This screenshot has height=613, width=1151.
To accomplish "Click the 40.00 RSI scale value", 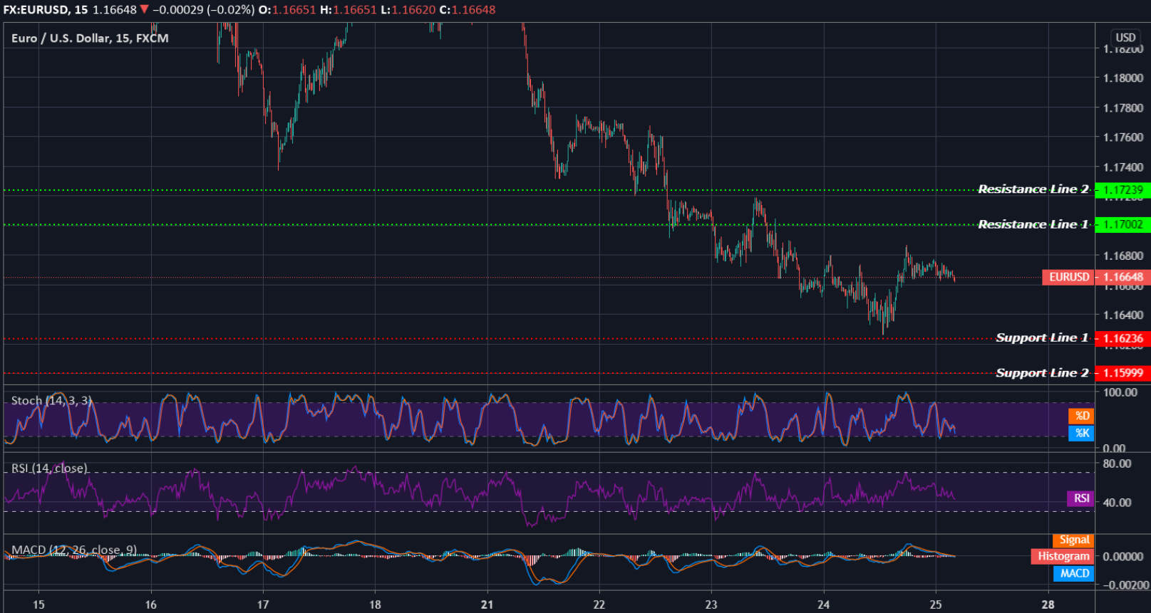I will [1118, 503].
